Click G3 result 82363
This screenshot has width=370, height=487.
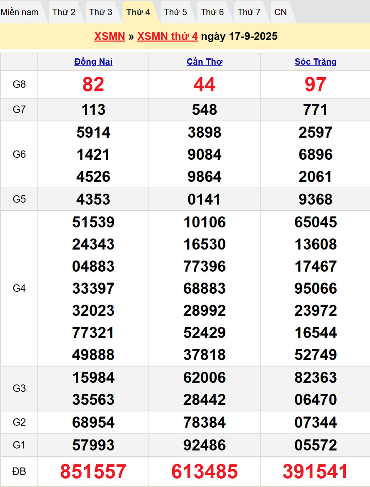point(316,377)
